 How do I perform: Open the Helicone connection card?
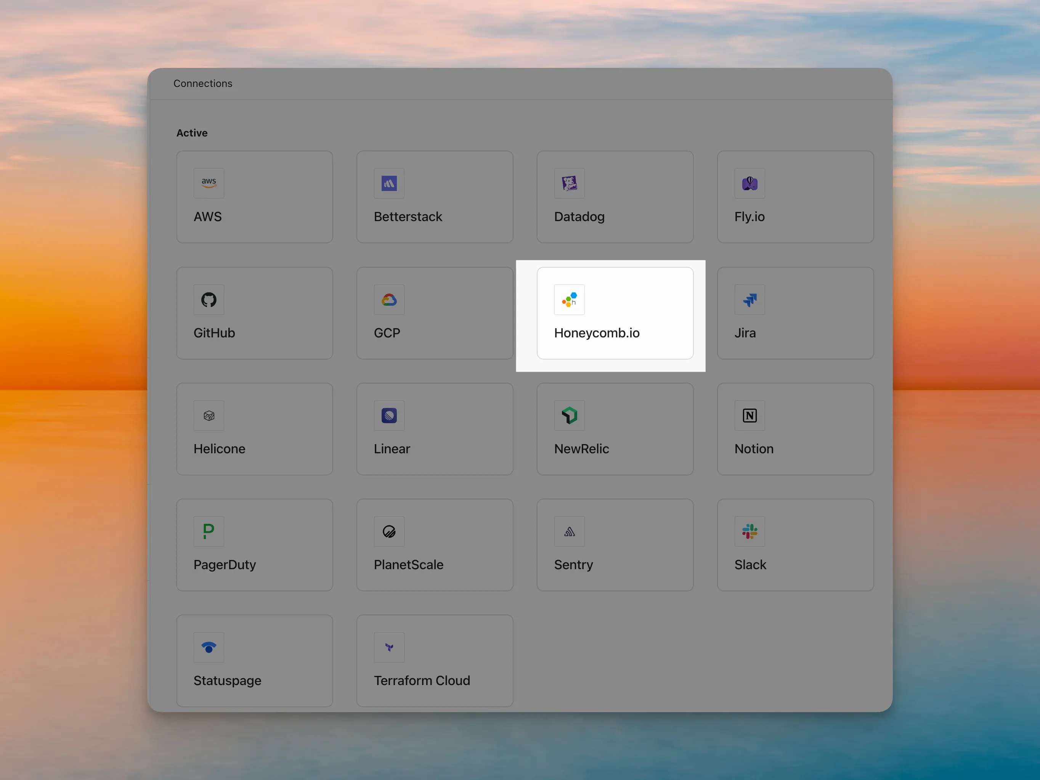[254, 429]
